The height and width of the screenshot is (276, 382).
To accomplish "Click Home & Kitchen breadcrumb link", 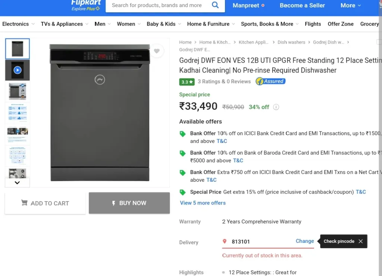I will (215, 42).
